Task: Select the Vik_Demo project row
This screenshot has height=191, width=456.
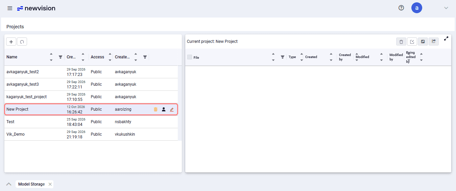Action: click(x=91, y=134)
